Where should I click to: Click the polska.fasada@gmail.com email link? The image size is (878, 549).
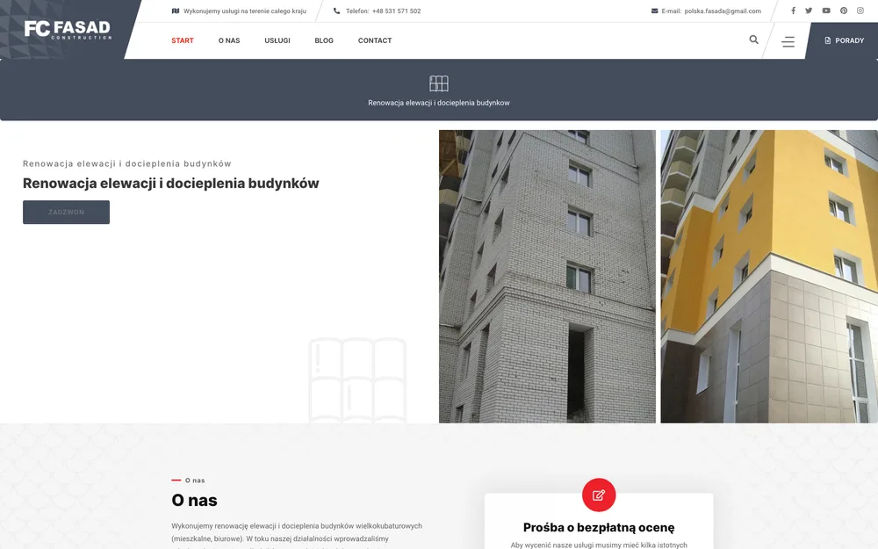pyautogui.click(x=723, y=11)
